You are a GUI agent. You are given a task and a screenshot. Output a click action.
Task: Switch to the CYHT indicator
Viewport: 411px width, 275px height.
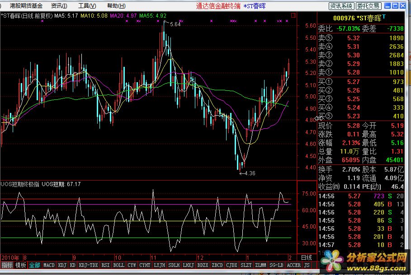[x=145, y=265]
